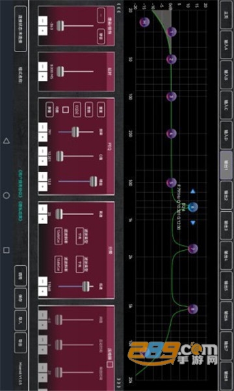
Task: Tap the Android home circle button
Action: pyautogui.click(x=6, y=195)
